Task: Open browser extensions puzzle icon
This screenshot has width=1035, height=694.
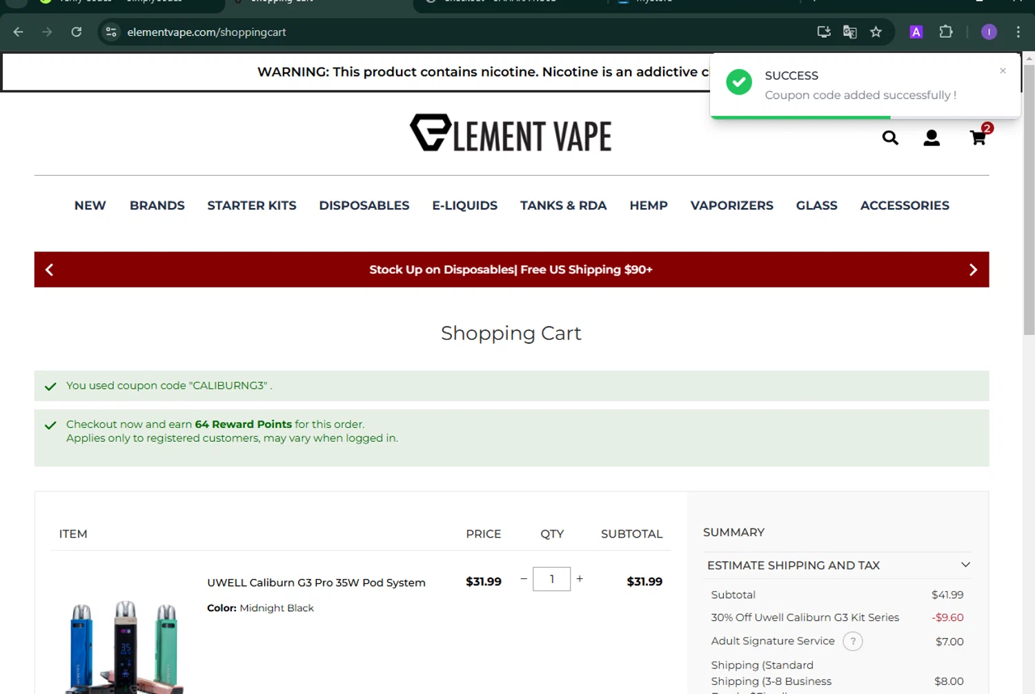Action: click(x=946, y=32)
